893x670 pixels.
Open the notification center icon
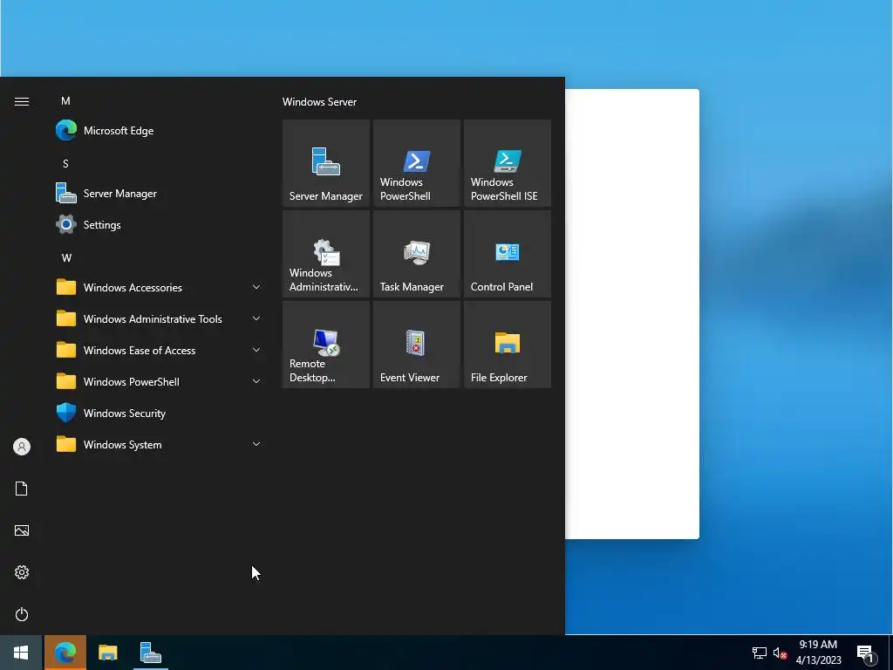click(865, 654)
